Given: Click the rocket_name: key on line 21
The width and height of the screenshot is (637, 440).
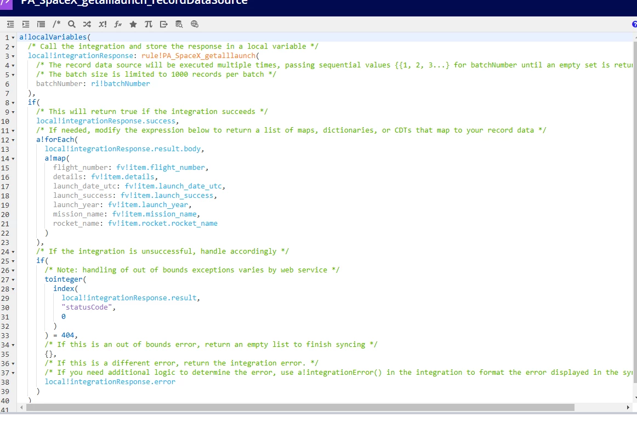Looking at the screenshot, I should [78, 224].
